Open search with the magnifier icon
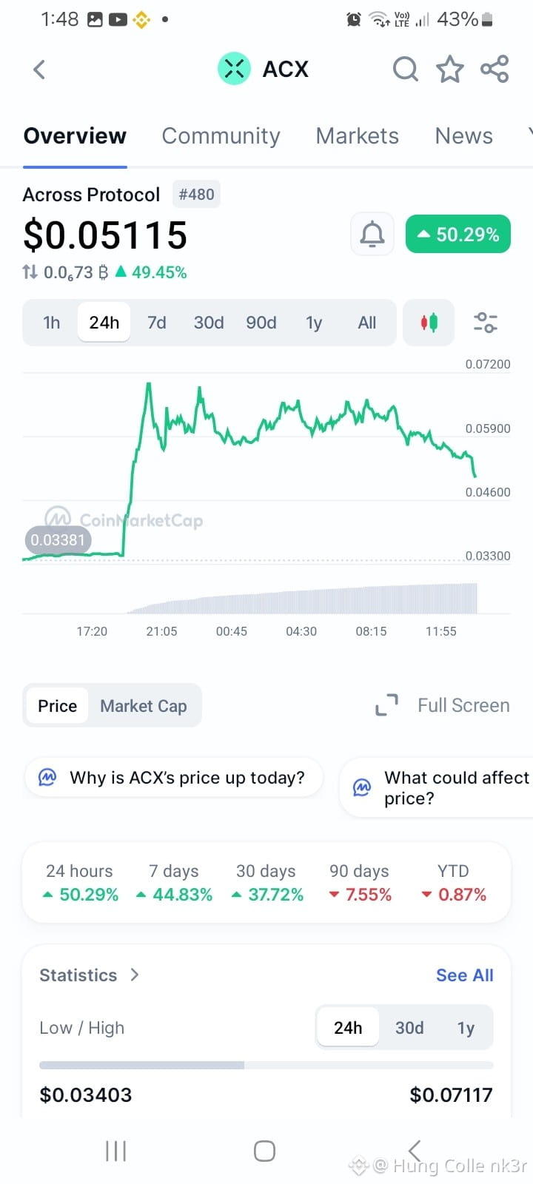The height and width of the screenshot is (1184, 533). coord(405,70)
